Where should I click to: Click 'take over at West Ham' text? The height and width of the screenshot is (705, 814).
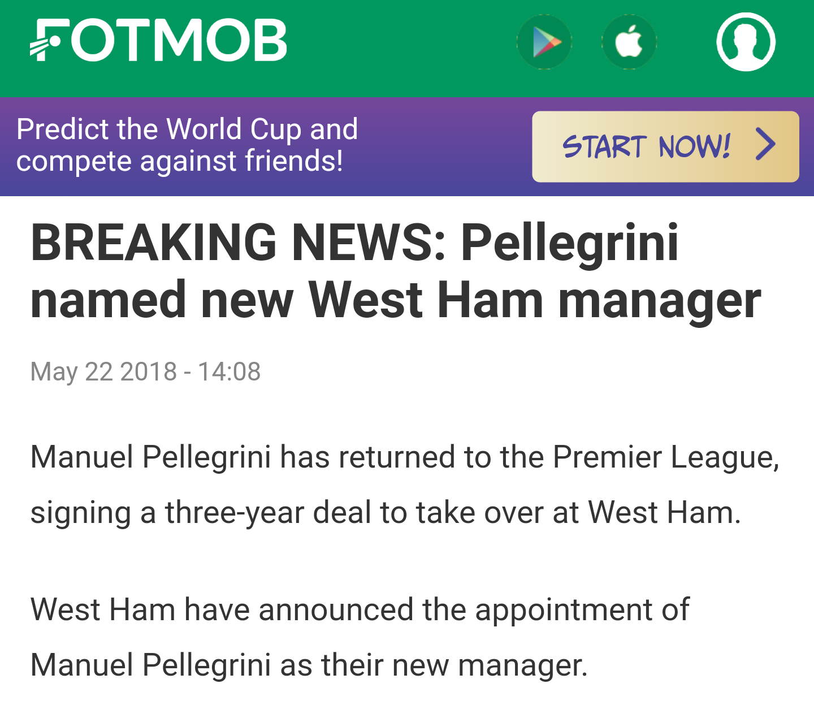tap(577, 513)
